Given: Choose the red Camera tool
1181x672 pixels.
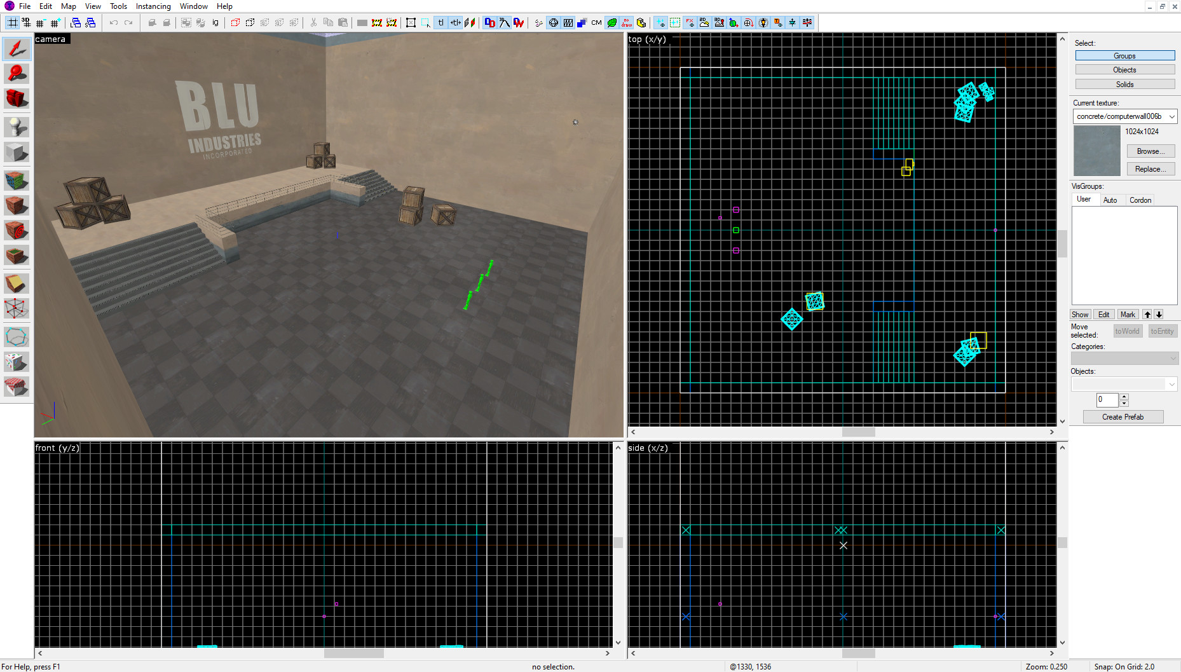Looking at the screenshot, I should click(17, 99).
